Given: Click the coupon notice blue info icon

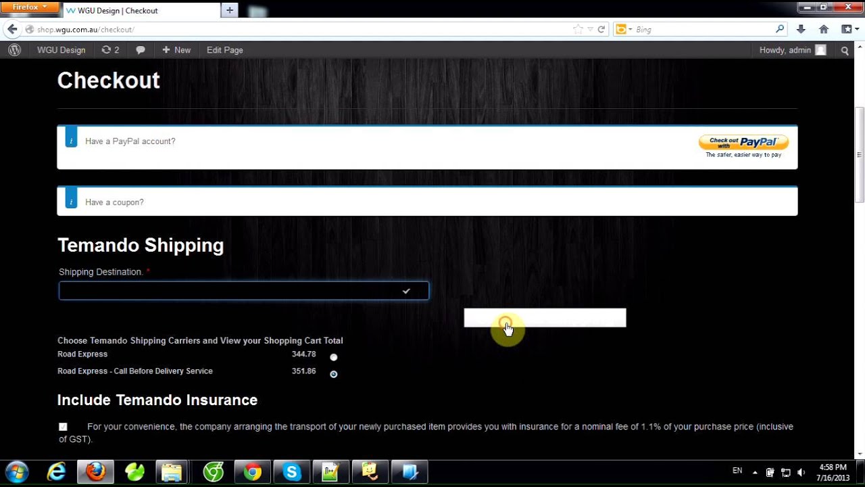Looking at the screenshot, I should coord(71,199).
